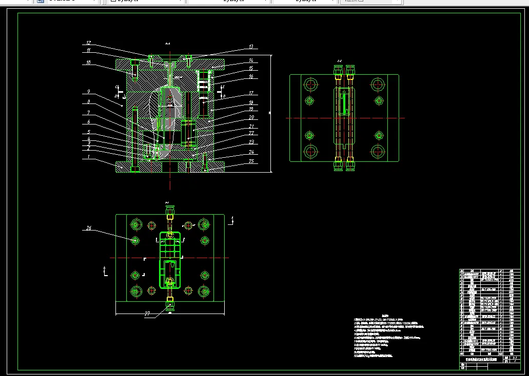Select part balloon number 12

88,43
